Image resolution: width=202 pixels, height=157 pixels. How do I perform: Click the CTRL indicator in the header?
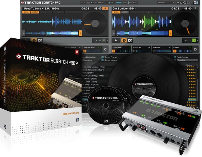tap(83, 3)
